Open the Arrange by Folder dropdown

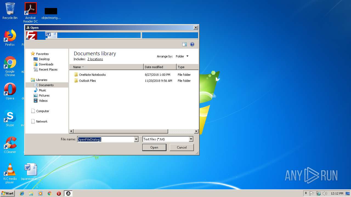182,56
